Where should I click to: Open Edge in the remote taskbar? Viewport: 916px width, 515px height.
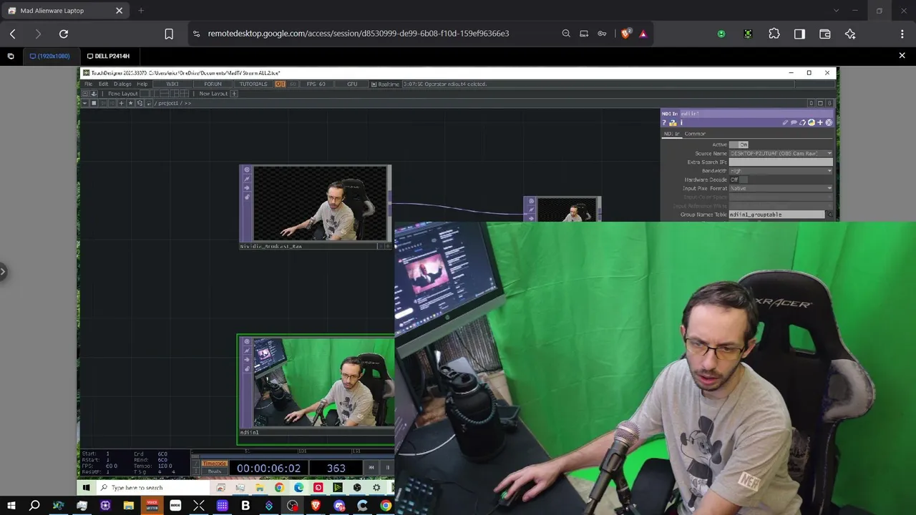(298, 488)
